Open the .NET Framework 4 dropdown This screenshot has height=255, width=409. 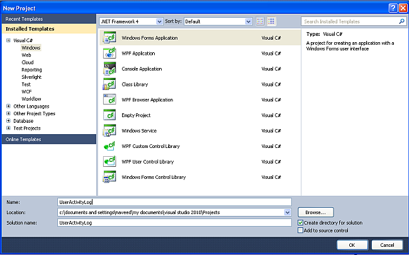(x=159, y=21)
